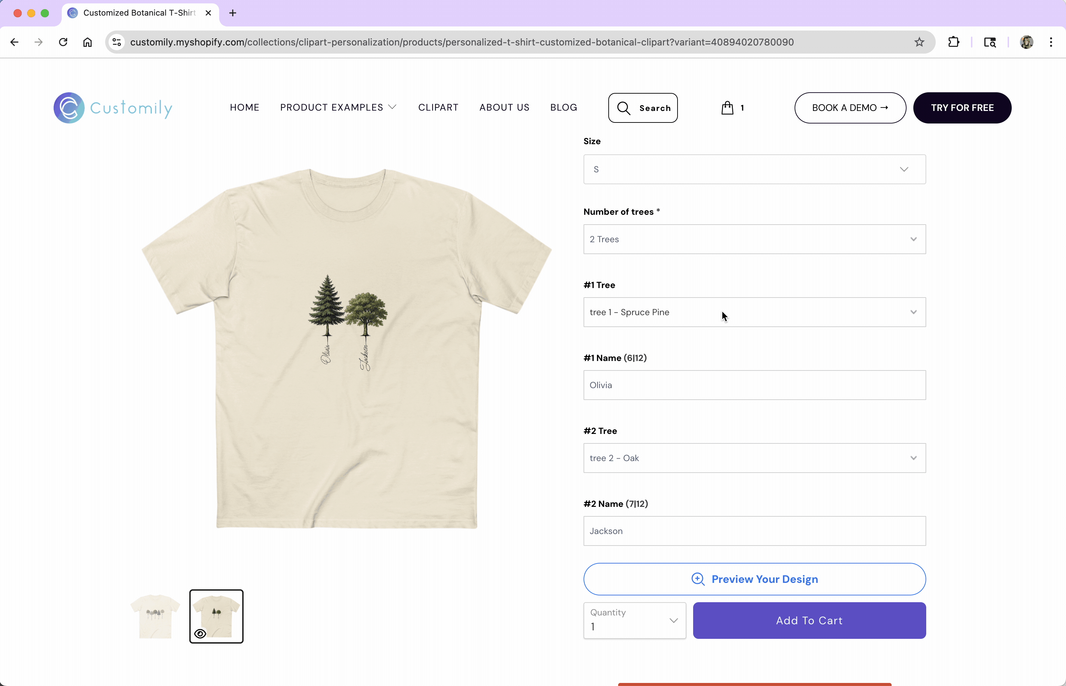Click the #1 Name Olivia field
Viewport: 1066px width, 686px height.
(754, 385)
